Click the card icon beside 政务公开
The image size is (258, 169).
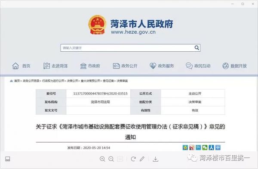coord(116,66)
